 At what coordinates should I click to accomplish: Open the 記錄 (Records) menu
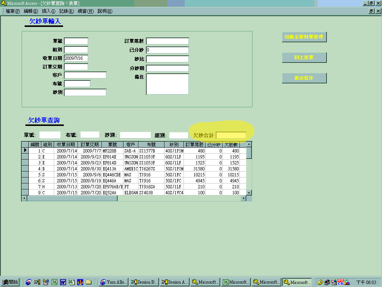pos(67,11)
